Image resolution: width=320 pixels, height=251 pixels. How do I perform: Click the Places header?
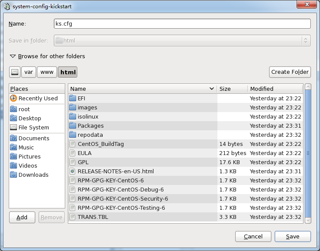pyautogui.click(x=37, y=89)
